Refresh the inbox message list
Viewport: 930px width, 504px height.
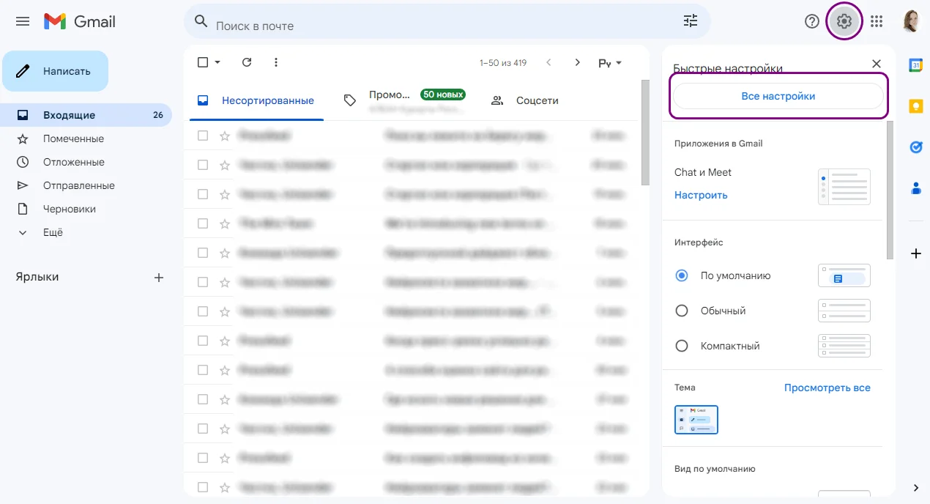(x=247, y=62)
